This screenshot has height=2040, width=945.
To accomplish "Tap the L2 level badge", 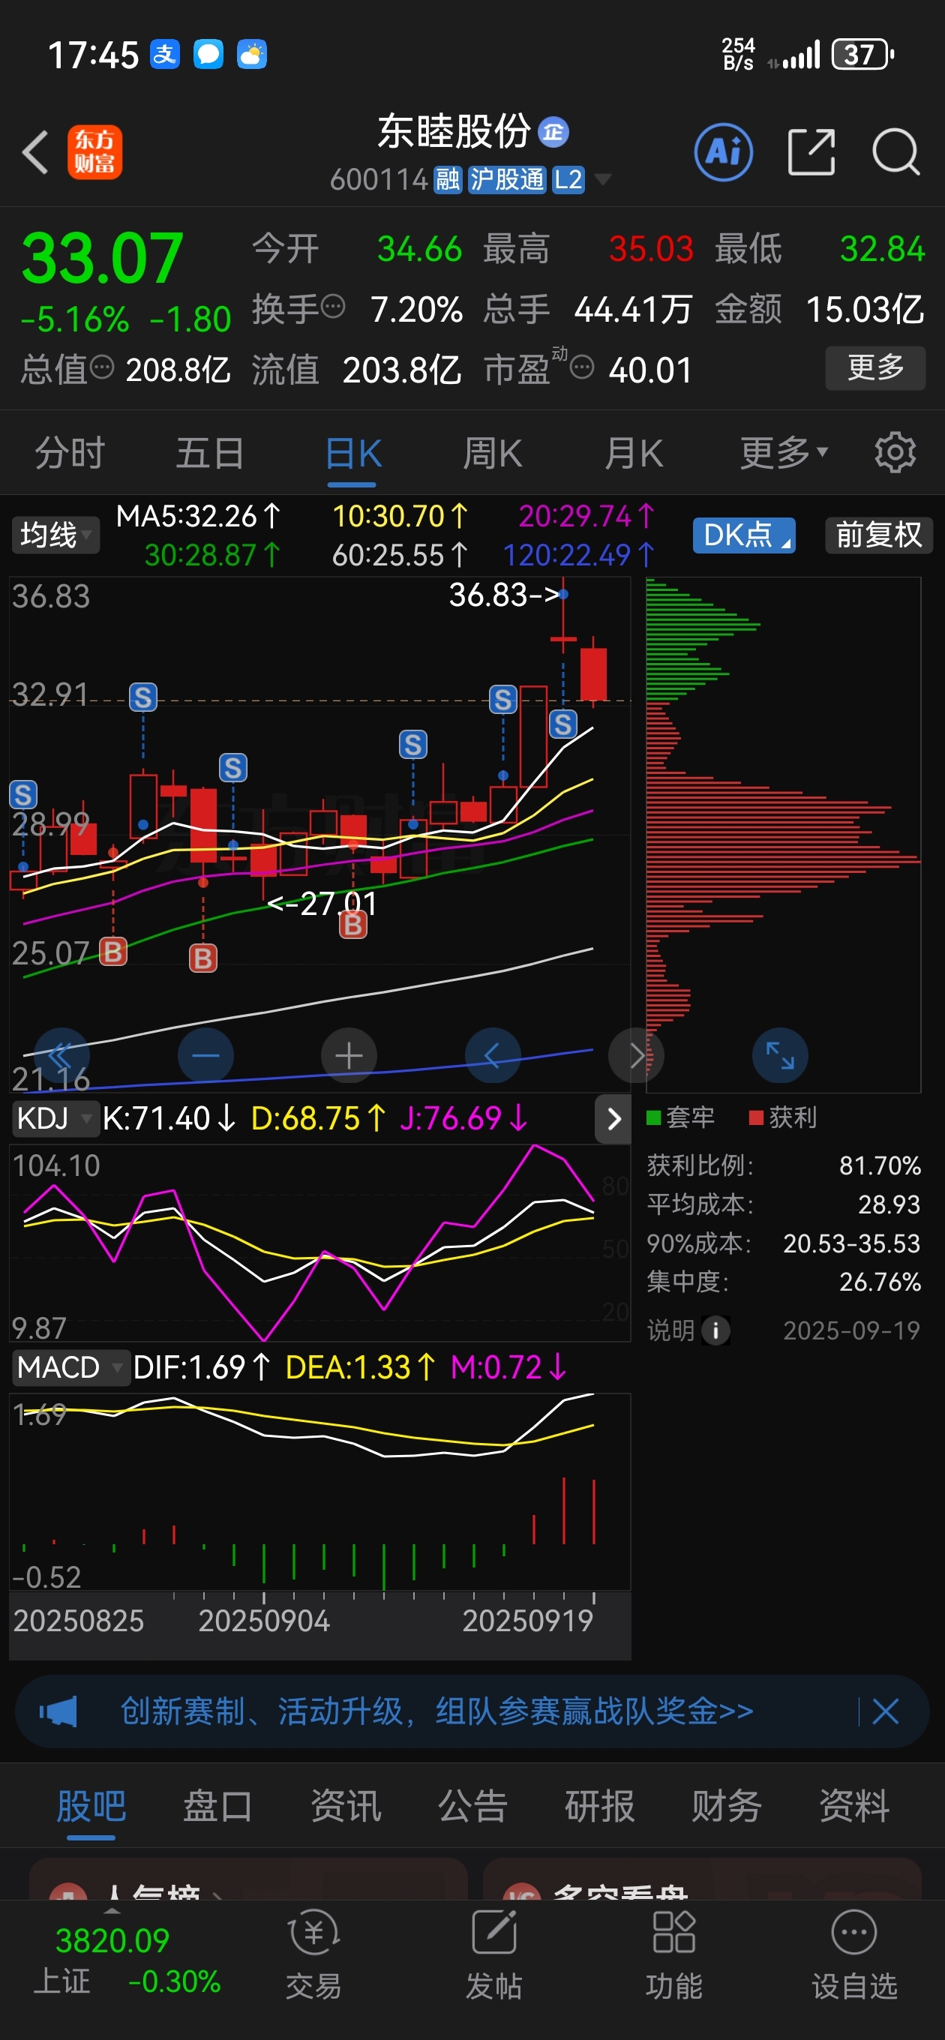I will (x=568, y=180).
